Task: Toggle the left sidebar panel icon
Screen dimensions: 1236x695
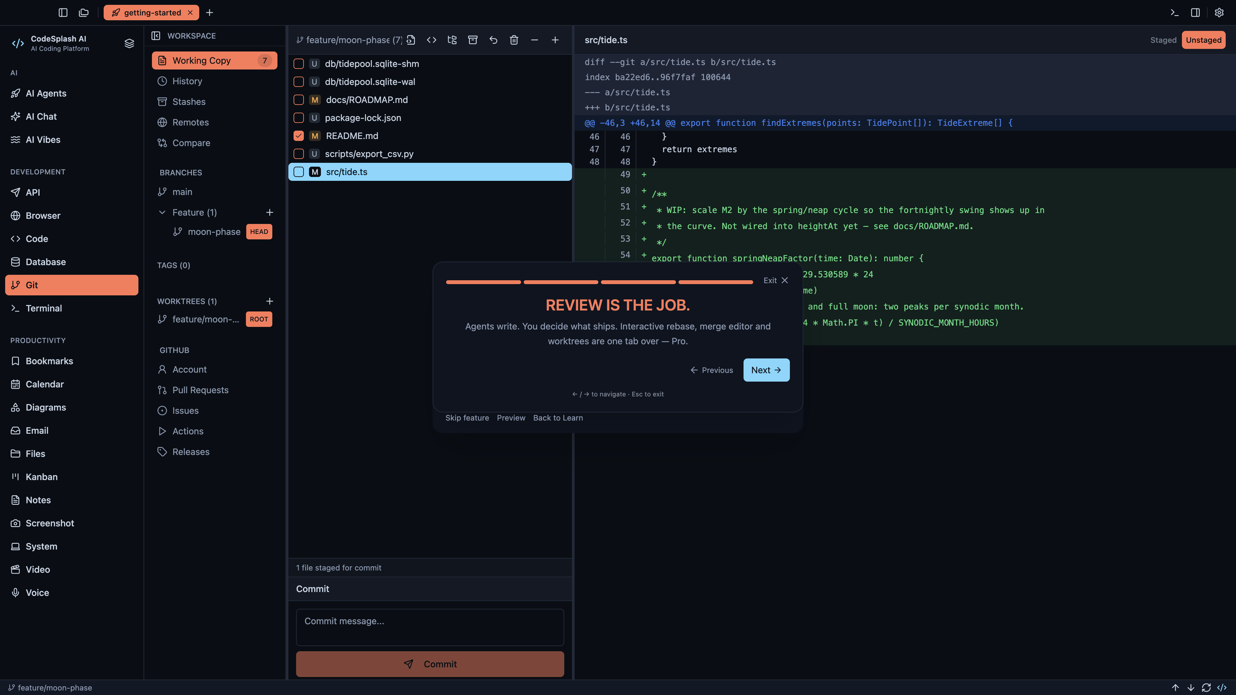Action: pos(63,13)
